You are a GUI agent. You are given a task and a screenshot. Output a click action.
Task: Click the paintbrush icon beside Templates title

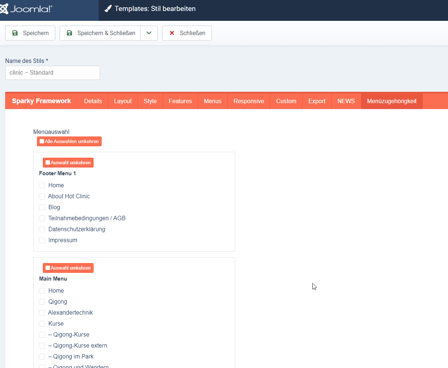108,9
